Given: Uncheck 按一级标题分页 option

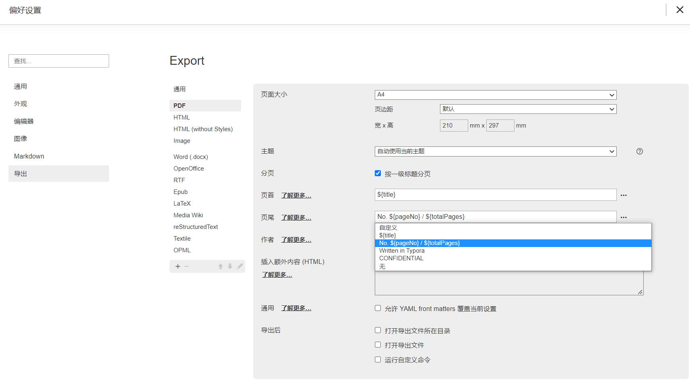Looking at the screenshot, I should pos(378,173).
